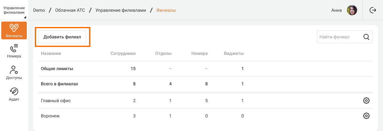Open the Филиалы sidebar section

14,30
